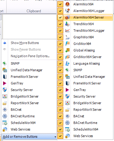Select the highlighted AlarmWorX64 Server entry
Screen dimensions: 114x141
[85, 17]
